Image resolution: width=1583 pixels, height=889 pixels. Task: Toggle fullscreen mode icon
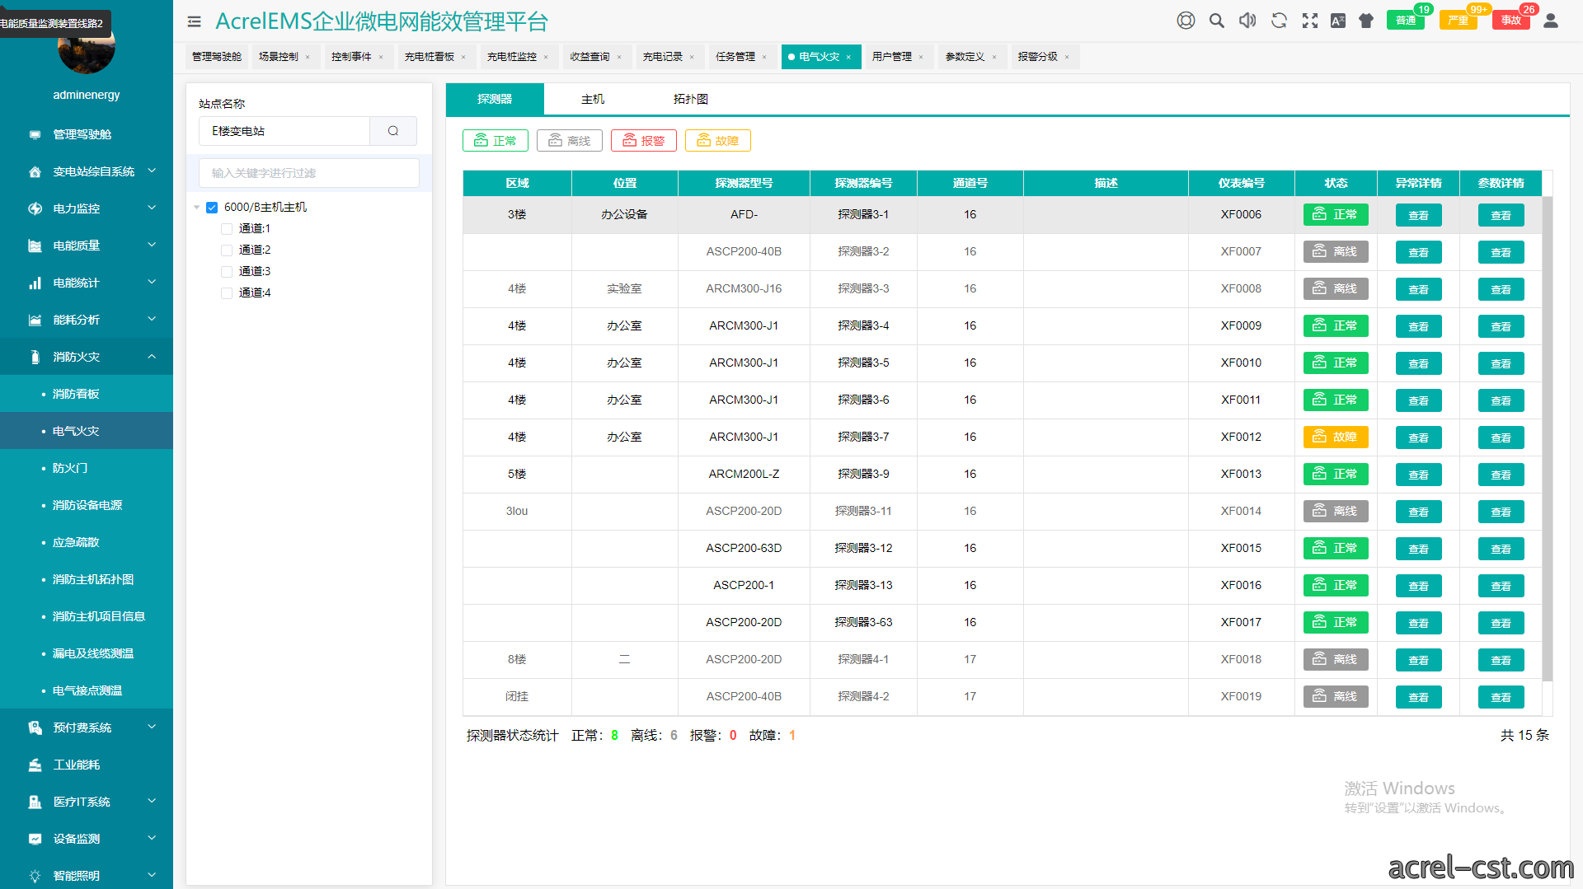1309,21
